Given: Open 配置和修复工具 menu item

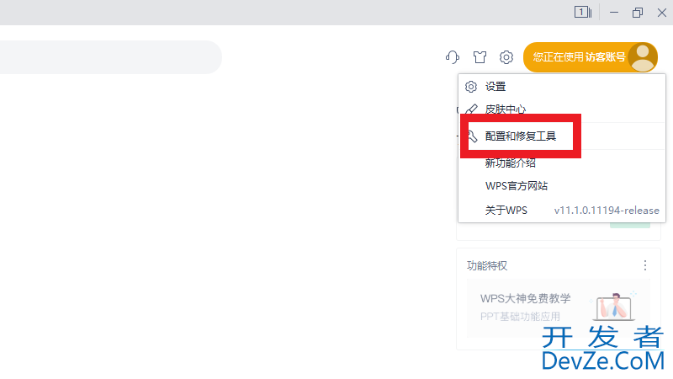Looking at the screenshot, I should 562,136.
